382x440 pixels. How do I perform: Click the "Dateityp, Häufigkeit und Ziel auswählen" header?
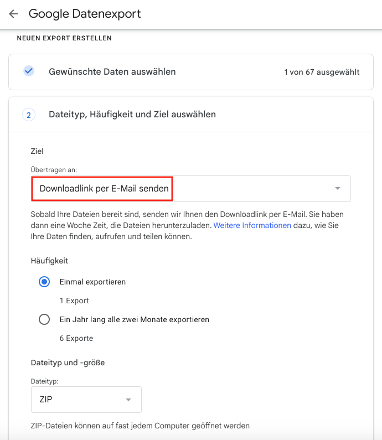pyautogui.click(x=132, y=115)
